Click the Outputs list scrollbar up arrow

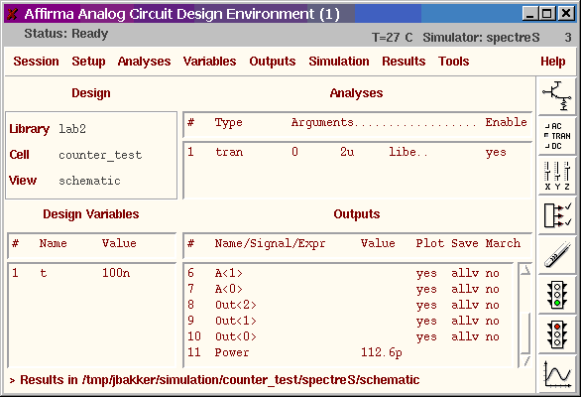coord(525,270)
